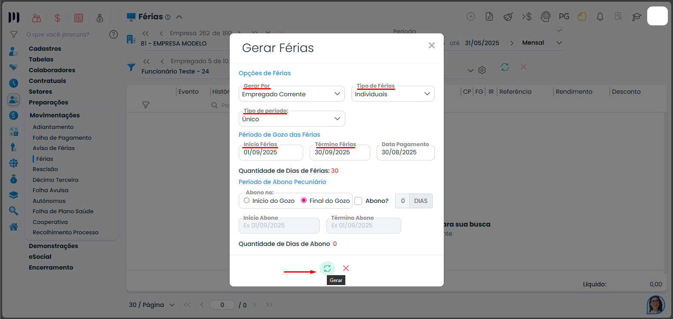The image size is (673, 319).
Task: Advance the period using arrow after 31/05/2025
Action: tap(512, 43)
